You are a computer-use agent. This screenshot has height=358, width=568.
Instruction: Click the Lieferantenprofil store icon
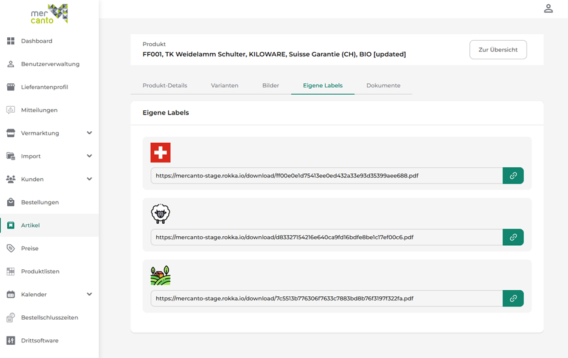(x=10, y=87)
